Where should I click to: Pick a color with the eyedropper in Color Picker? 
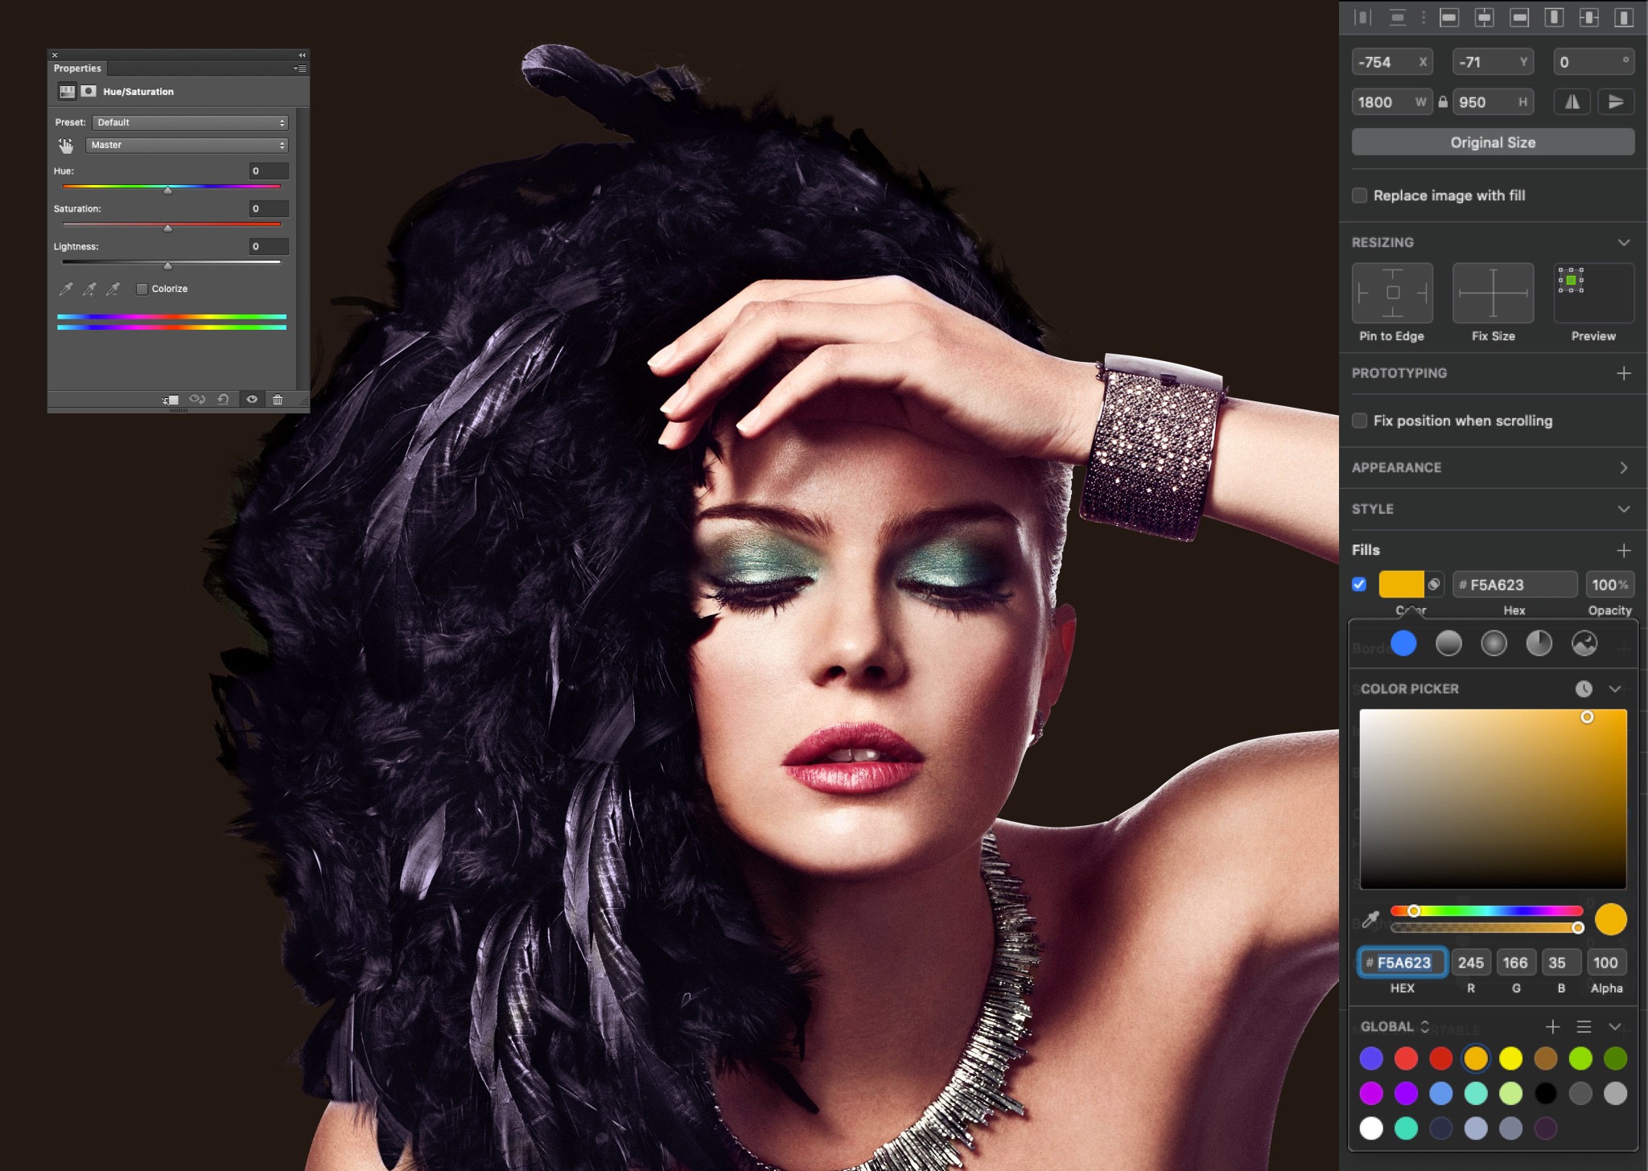(x=1370, y=919)
